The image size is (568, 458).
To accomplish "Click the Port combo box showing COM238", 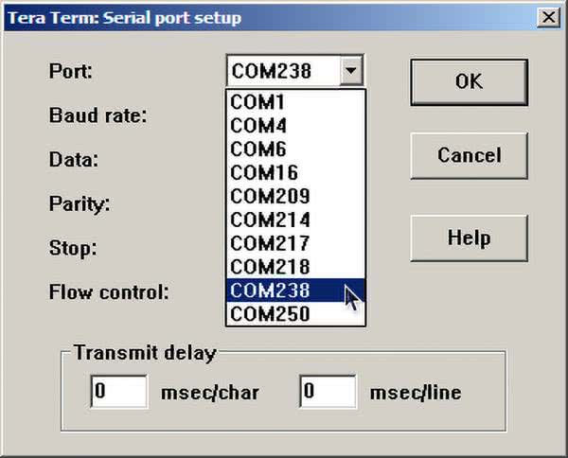I will click(283, 70).
